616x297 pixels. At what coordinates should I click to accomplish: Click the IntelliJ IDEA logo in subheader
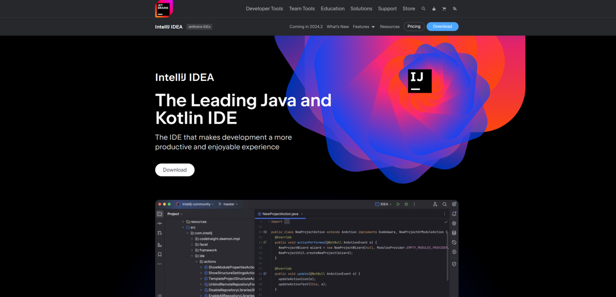(169, 27)
